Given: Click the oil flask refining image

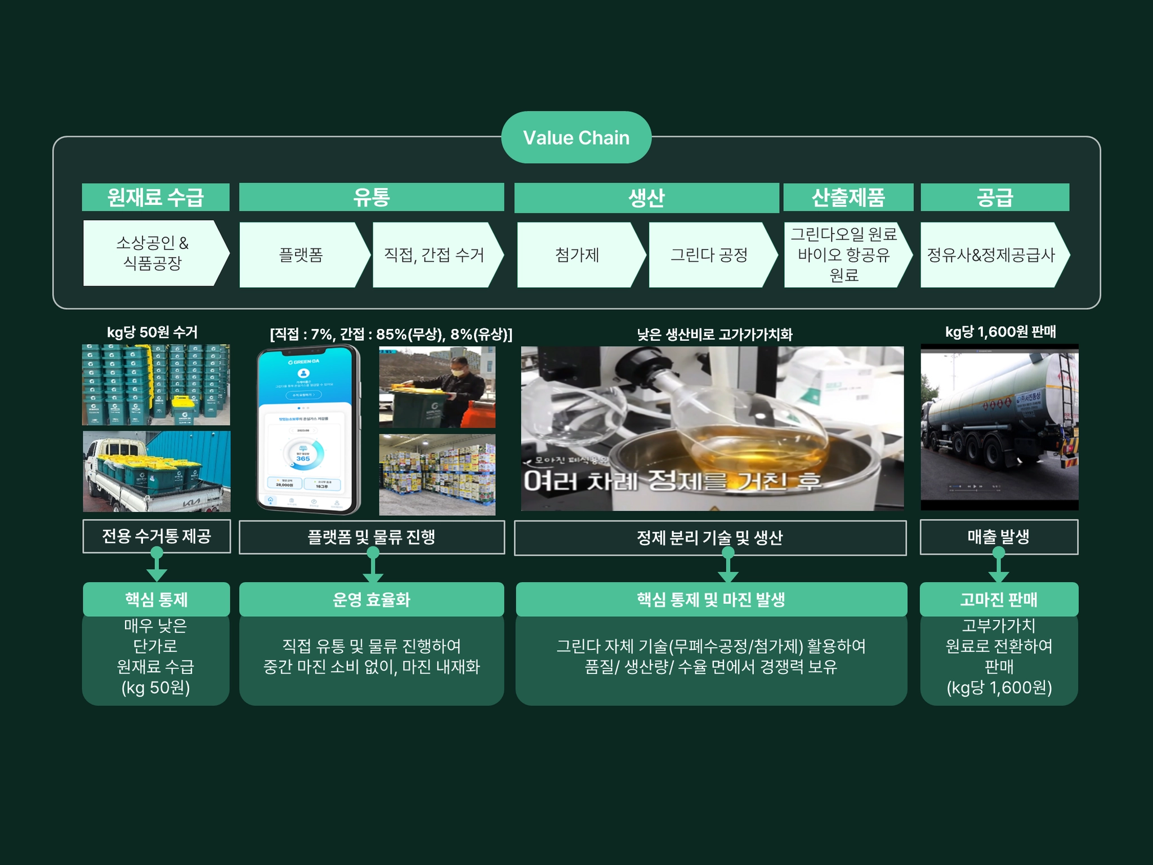Looking at the screenshot, I should point(712,429).
